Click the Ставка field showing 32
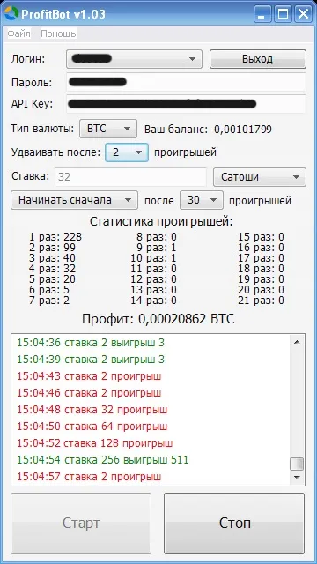317x564 pixels. point(131,177)
